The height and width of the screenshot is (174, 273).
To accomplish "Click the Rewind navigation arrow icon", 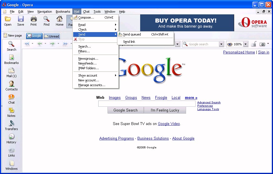I will (27, 44).
